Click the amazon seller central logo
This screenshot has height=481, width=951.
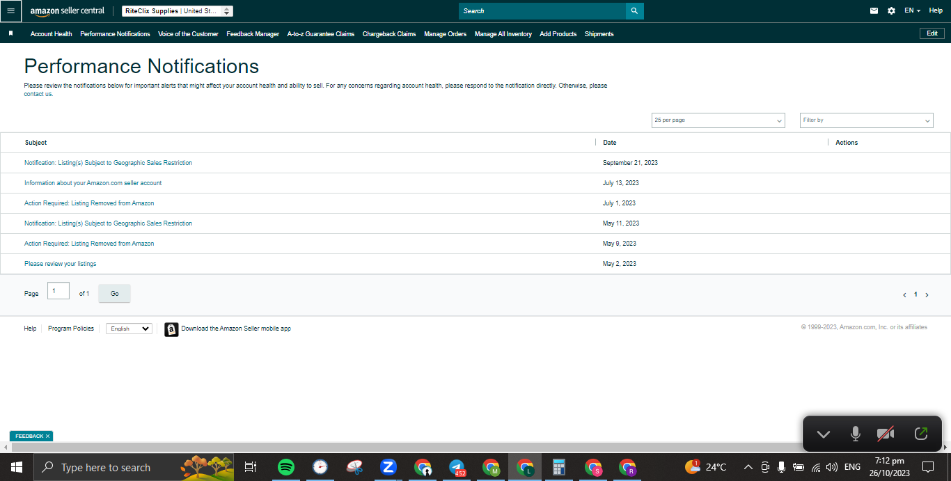[x=68, y=11]
